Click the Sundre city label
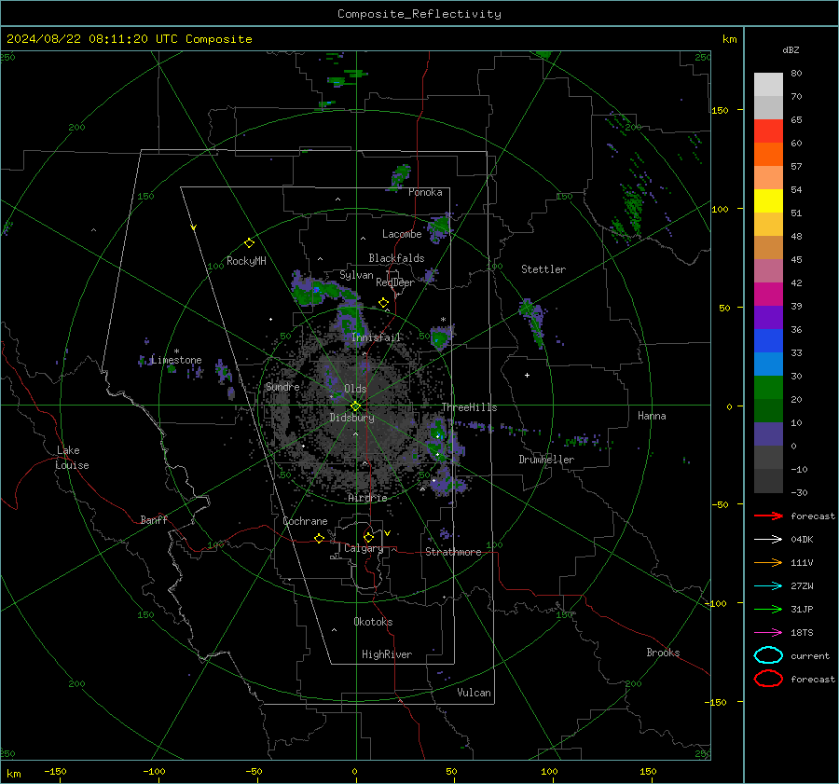839x784 pixels. tap(282, 386)
